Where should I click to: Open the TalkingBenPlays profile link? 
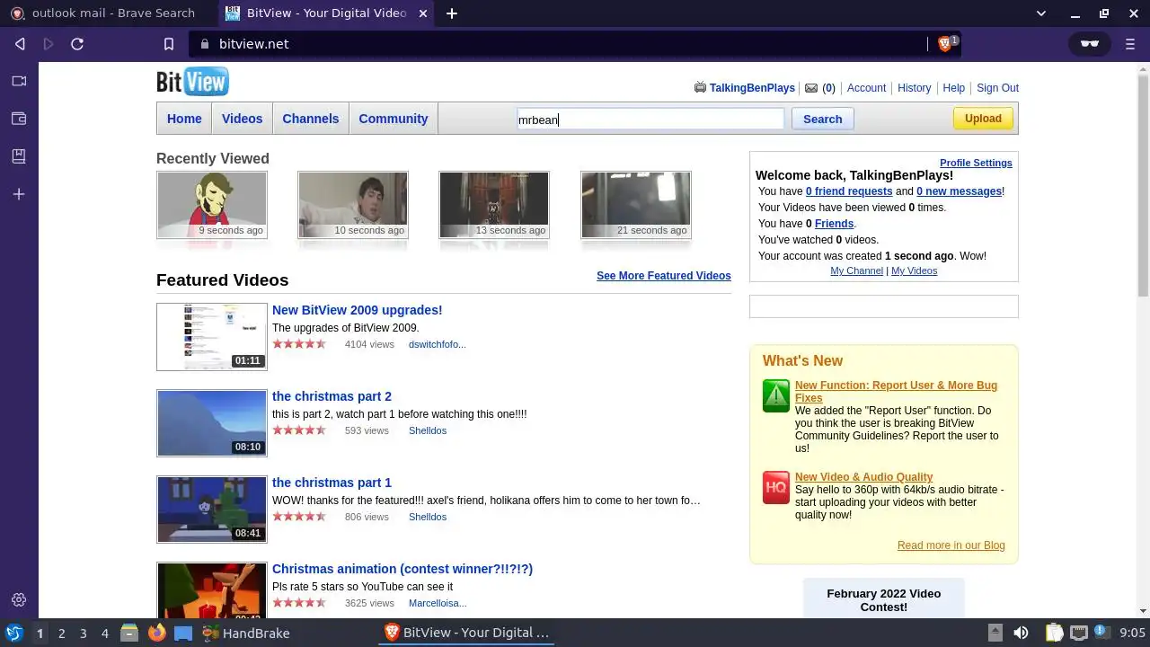(x=752, y=88)
